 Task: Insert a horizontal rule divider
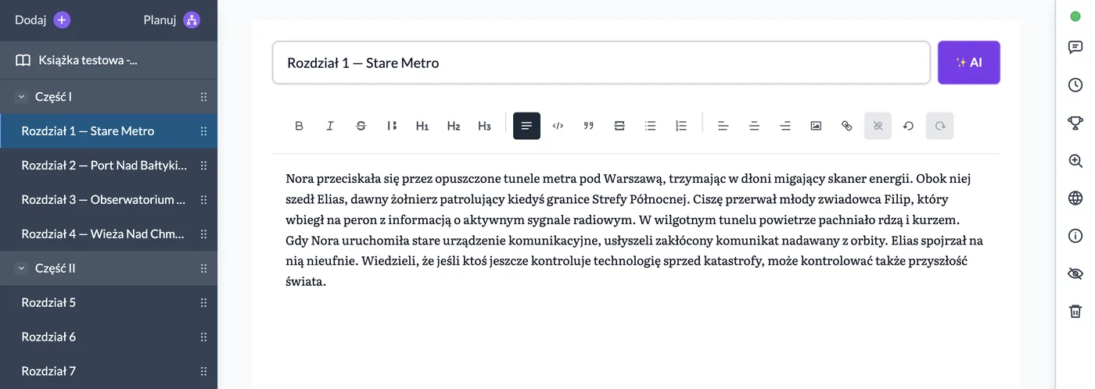[x=619, y=126]
